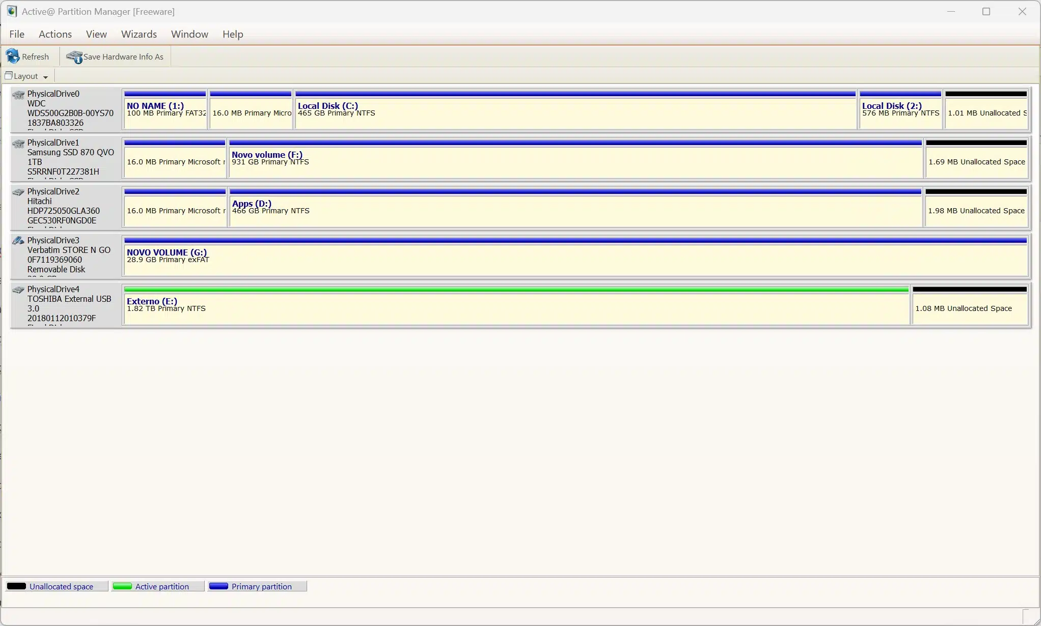This screenshot has height=626, width=1041.
Task: Click the blue Primary partition legend swatch
Action: [x=218, y=586]
